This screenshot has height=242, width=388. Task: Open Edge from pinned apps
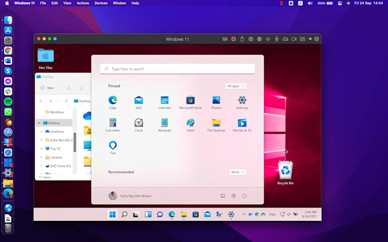[113, 102]
